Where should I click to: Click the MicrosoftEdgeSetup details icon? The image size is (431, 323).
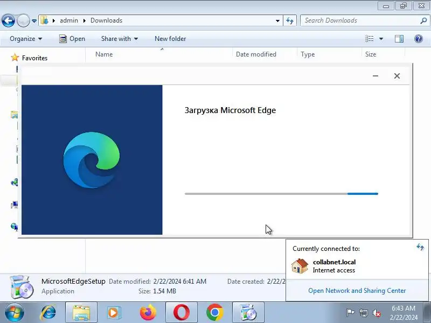point(22,287)
